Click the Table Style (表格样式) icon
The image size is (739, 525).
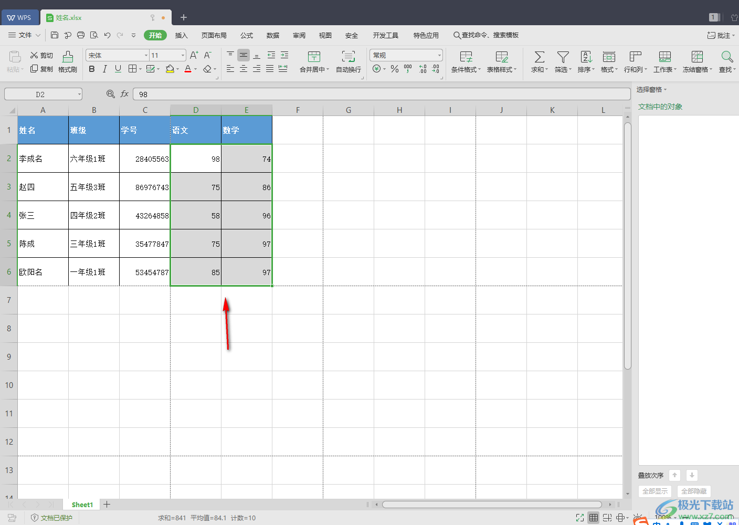pos(502,57)
